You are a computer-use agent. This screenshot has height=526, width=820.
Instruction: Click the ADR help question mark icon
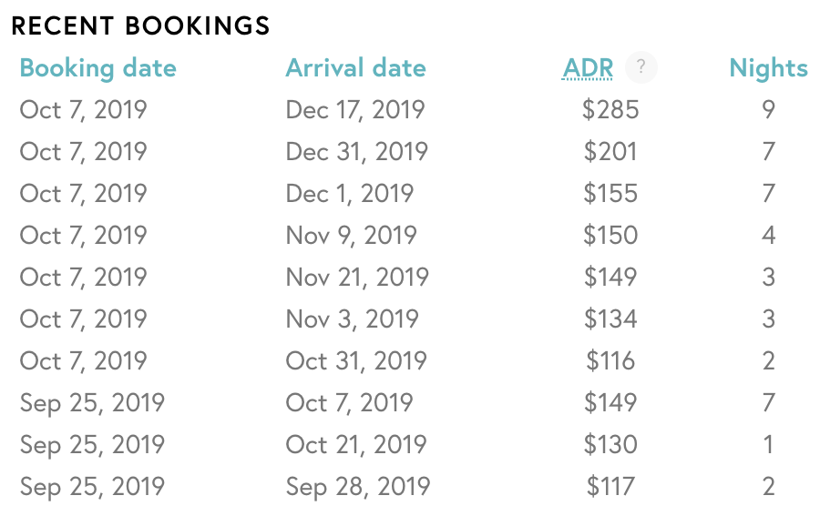(x=641, y=67)
